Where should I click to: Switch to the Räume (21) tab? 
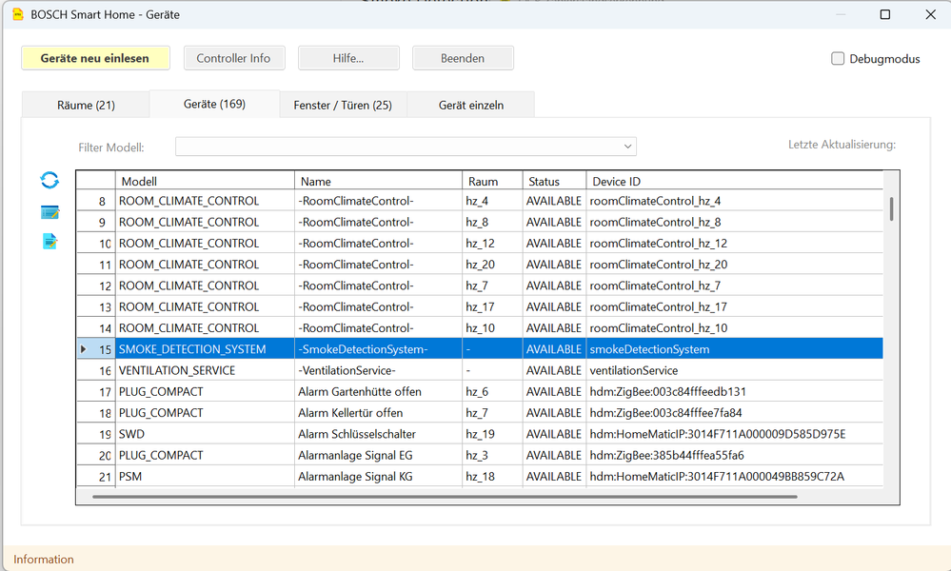[86, 105]
